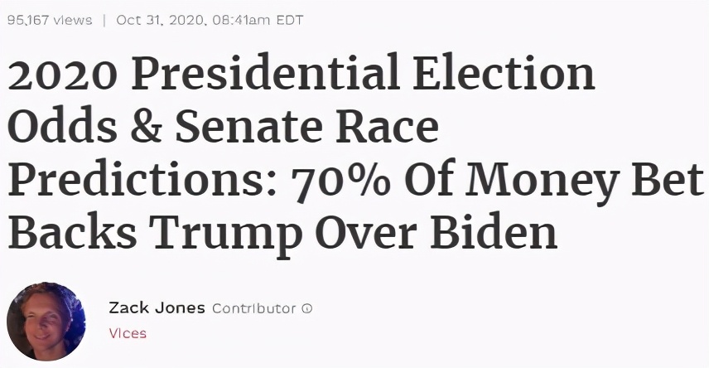Click the info icon beside Contributor

click(307, 309)
